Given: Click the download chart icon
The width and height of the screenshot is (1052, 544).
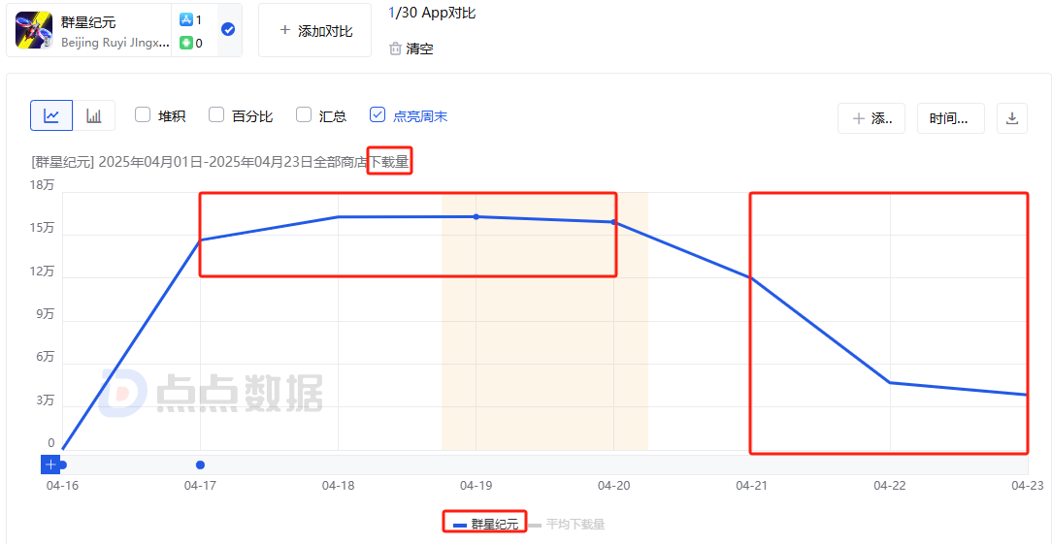Looking at the screenshot, I should [x=1012, y=118].
